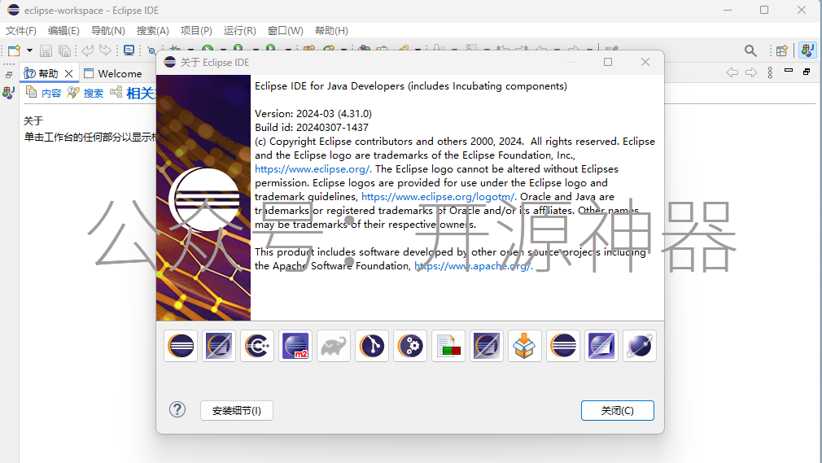Click the Save toolbar icon
The width and height of the screenshot is (822, 463).
click(46, 50)
